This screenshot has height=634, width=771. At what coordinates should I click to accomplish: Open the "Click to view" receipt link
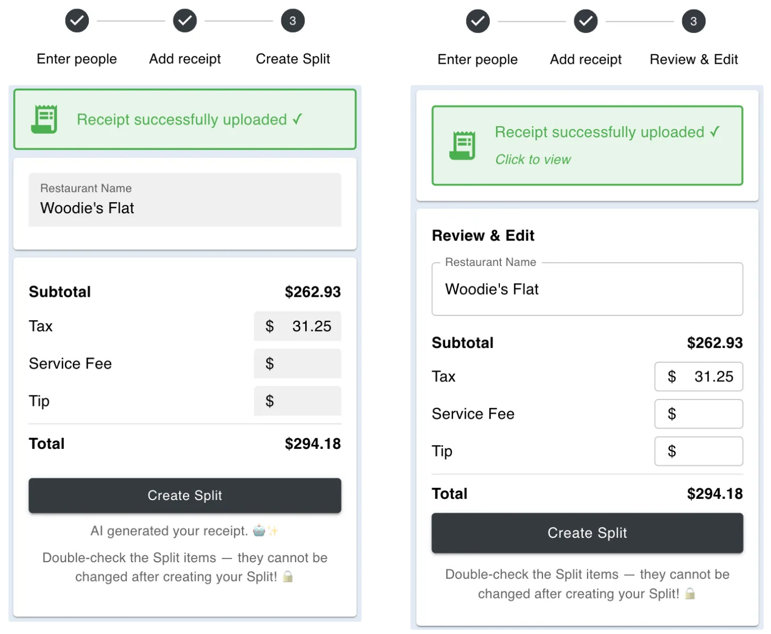533,160
